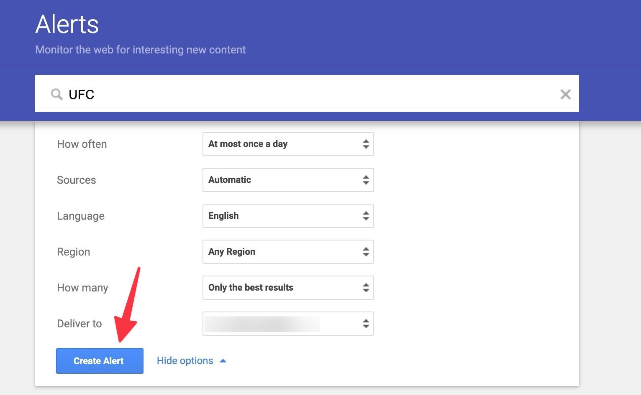Click the 'Deliver to' label
The image size is (641, 395).
pyautogui.click(x=79, y=324)
